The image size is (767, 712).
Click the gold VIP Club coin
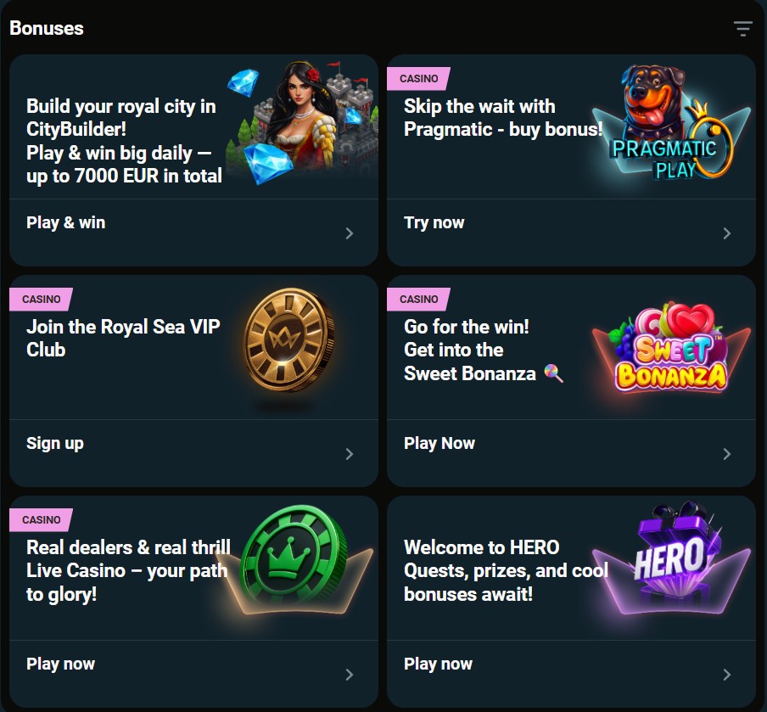click(289, 340)
